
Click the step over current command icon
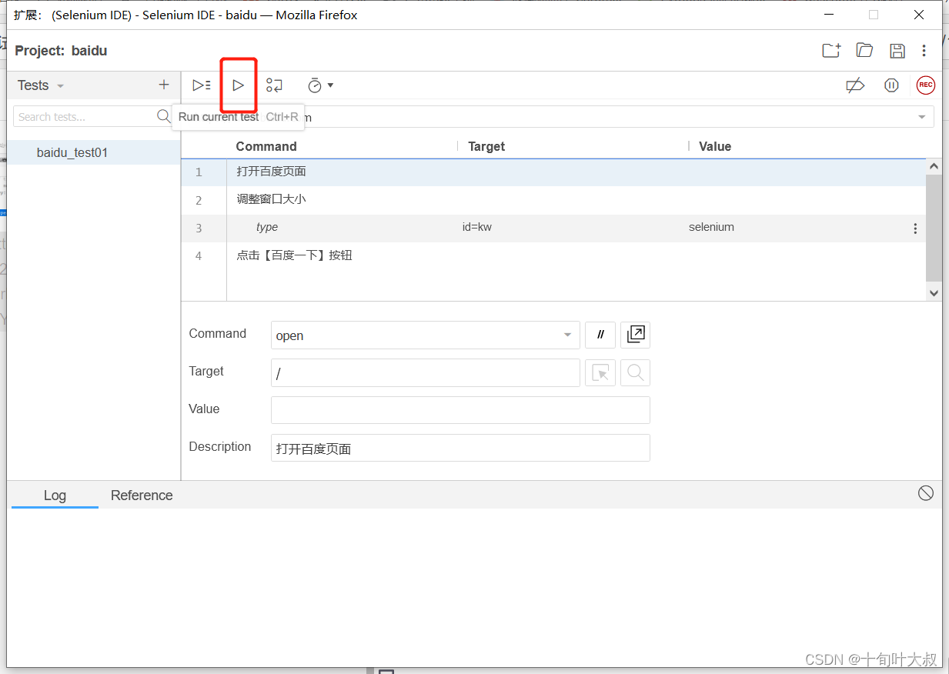pos(274,85)
